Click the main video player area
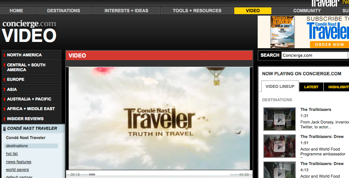Screen dimensions: 349x178 click(159, 118)
